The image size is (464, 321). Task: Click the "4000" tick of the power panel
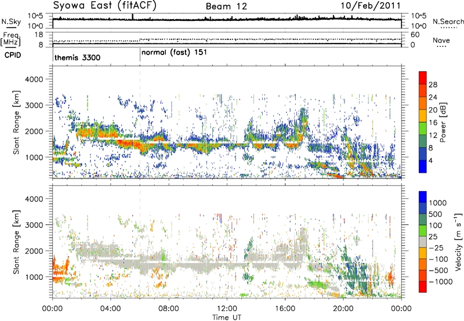point(34,79)
